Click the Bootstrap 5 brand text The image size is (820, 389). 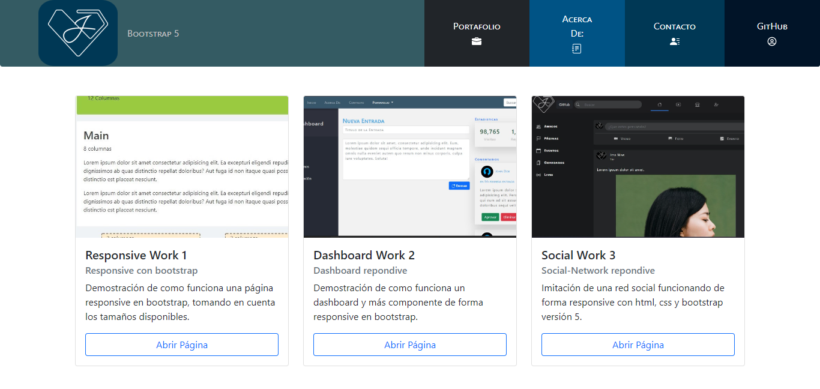click(153, 33)
